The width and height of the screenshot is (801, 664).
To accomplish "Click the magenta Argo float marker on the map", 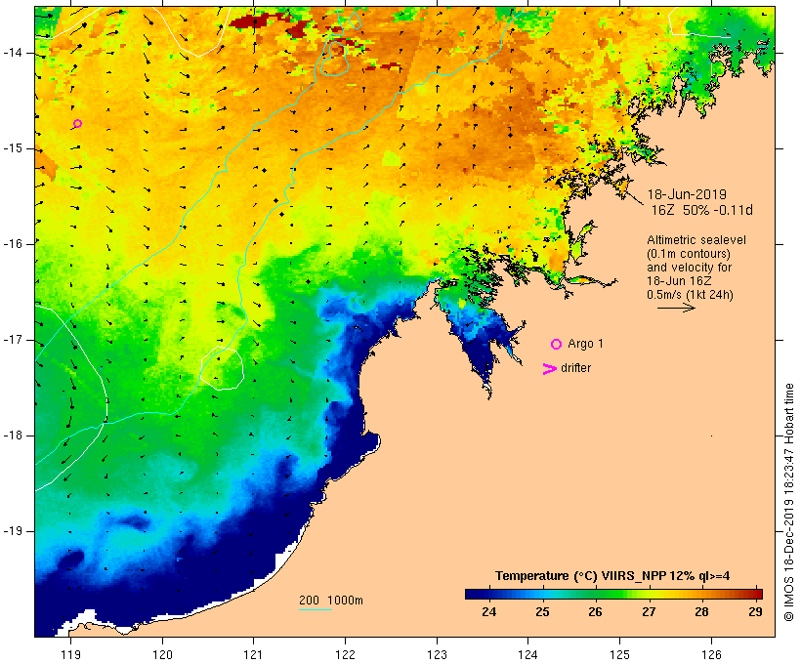I will [77, 124].
